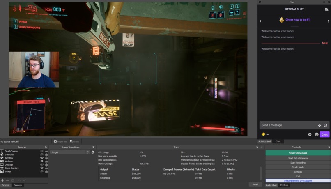331x189 pixels.
Task: Switch to the Audio Mixer tab
Action: coord(271,185)
